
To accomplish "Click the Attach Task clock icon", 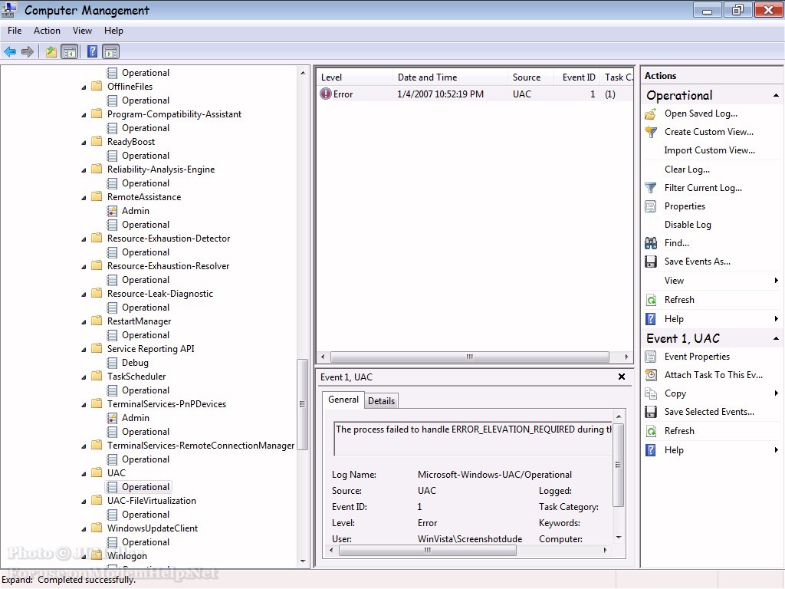I will 651,375.
